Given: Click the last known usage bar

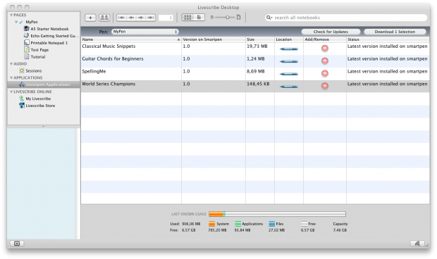Looking at the screenshot, I should click(x=277, y=214).
